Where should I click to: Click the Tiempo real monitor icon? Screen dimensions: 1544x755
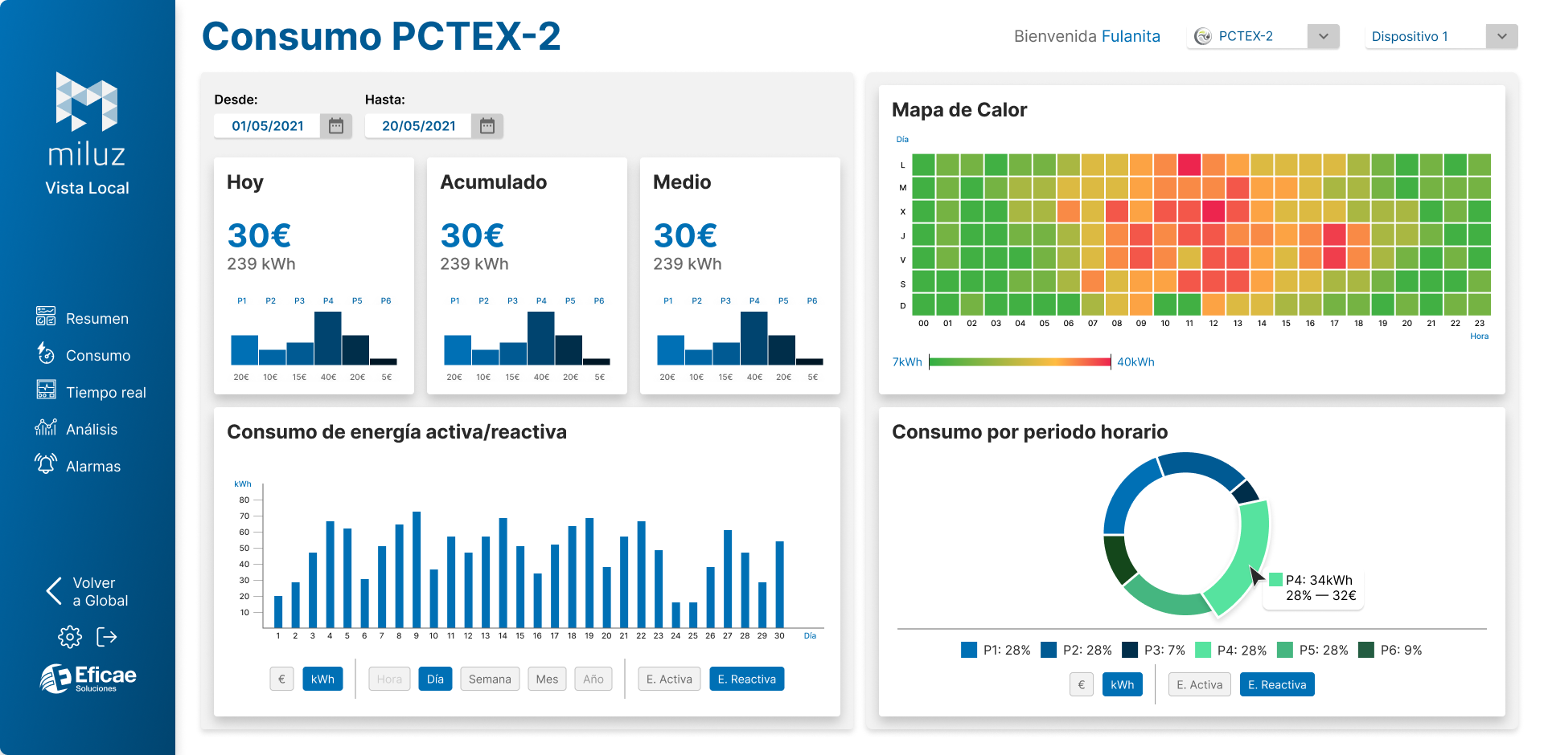46,390
